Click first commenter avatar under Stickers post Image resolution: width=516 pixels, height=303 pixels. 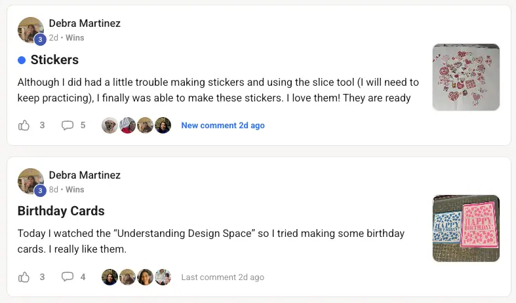(x=110, y=125)
